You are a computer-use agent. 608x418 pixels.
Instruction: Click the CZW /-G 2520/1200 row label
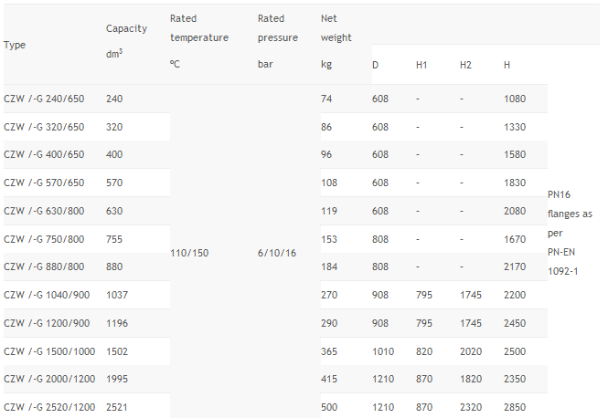(x=48, y=407)
